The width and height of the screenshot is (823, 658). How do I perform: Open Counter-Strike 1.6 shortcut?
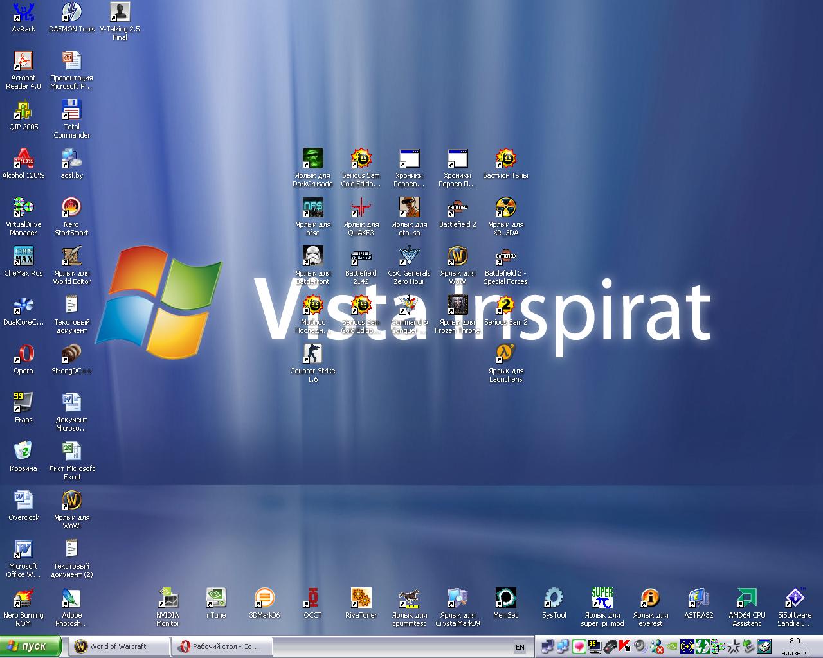pyautogui.click(x=312, y=353)
